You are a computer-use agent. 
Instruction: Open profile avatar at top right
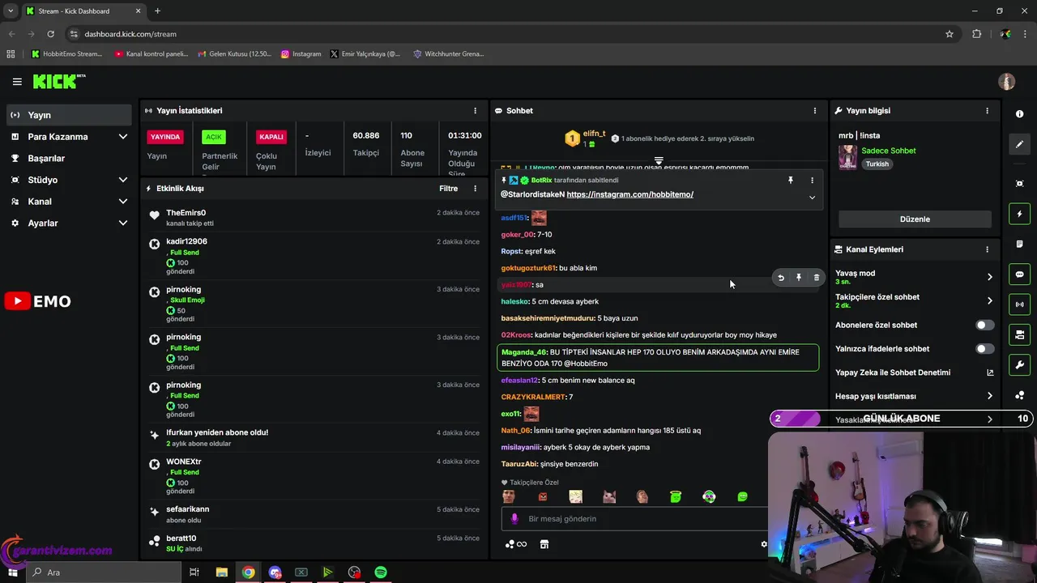(1006, 82)
